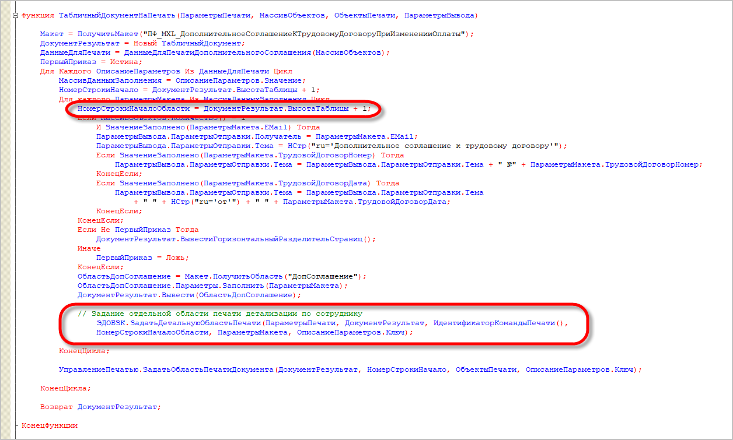Click line assigning ПараметрыОтправки.Получатель
733x440 pixels.
pos(257,136)
